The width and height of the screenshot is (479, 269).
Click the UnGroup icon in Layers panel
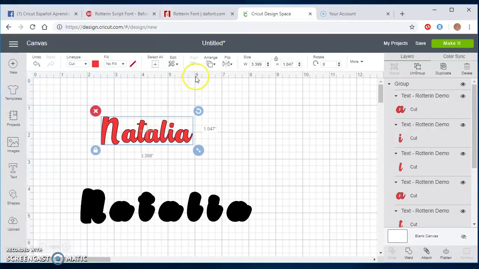click(417, 67)
